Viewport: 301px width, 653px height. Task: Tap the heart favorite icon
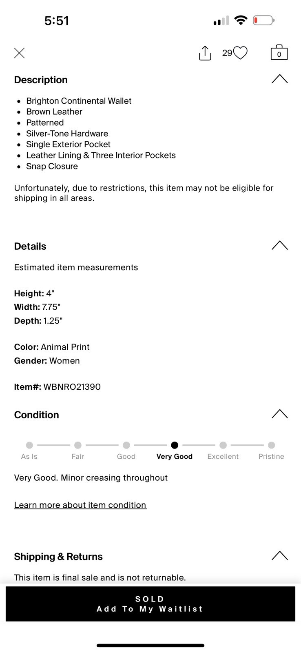tap(240, 53)
